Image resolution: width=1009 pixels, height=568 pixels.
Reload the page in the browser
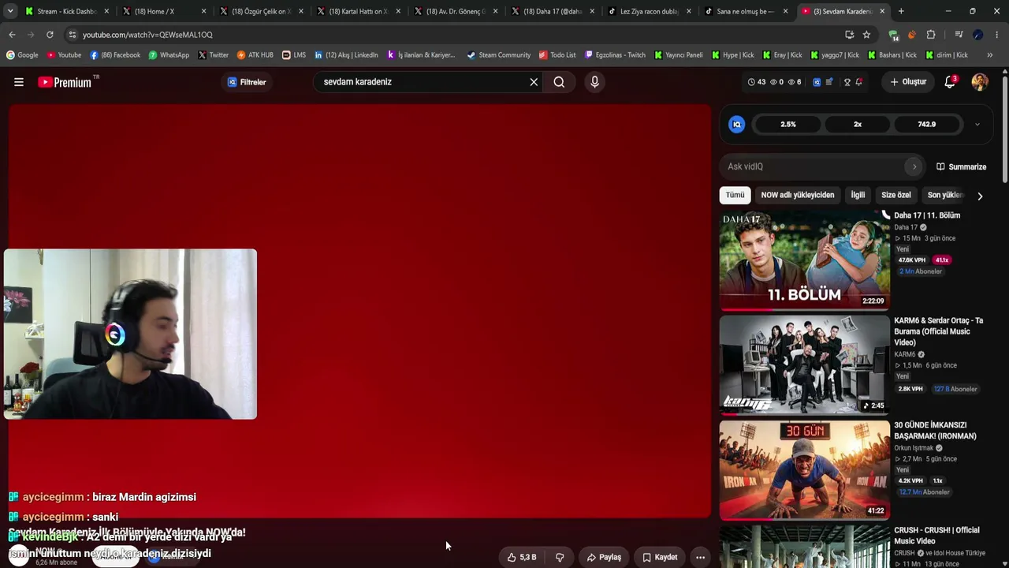[x=50, y=35]
